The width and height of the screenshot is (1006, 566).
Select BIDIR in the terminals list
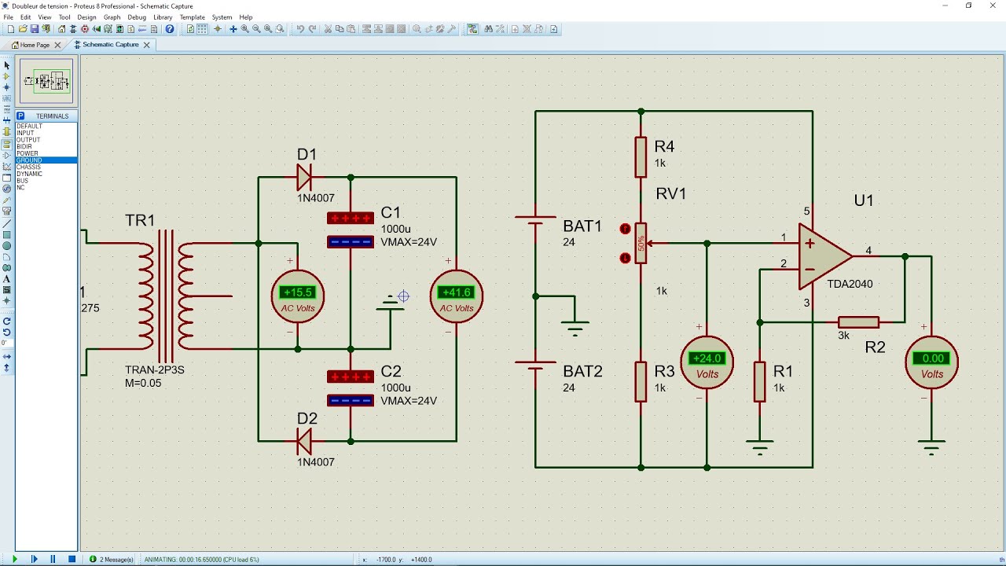tap(46, 147)
